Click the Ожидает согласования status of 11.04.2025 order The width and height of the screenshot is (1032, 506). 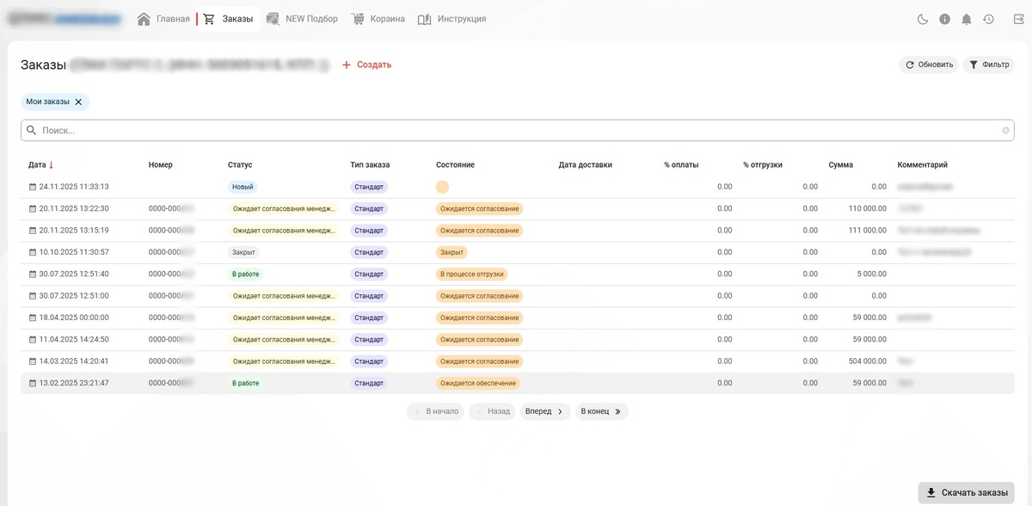pyautogui.click(x=284, y=339)
